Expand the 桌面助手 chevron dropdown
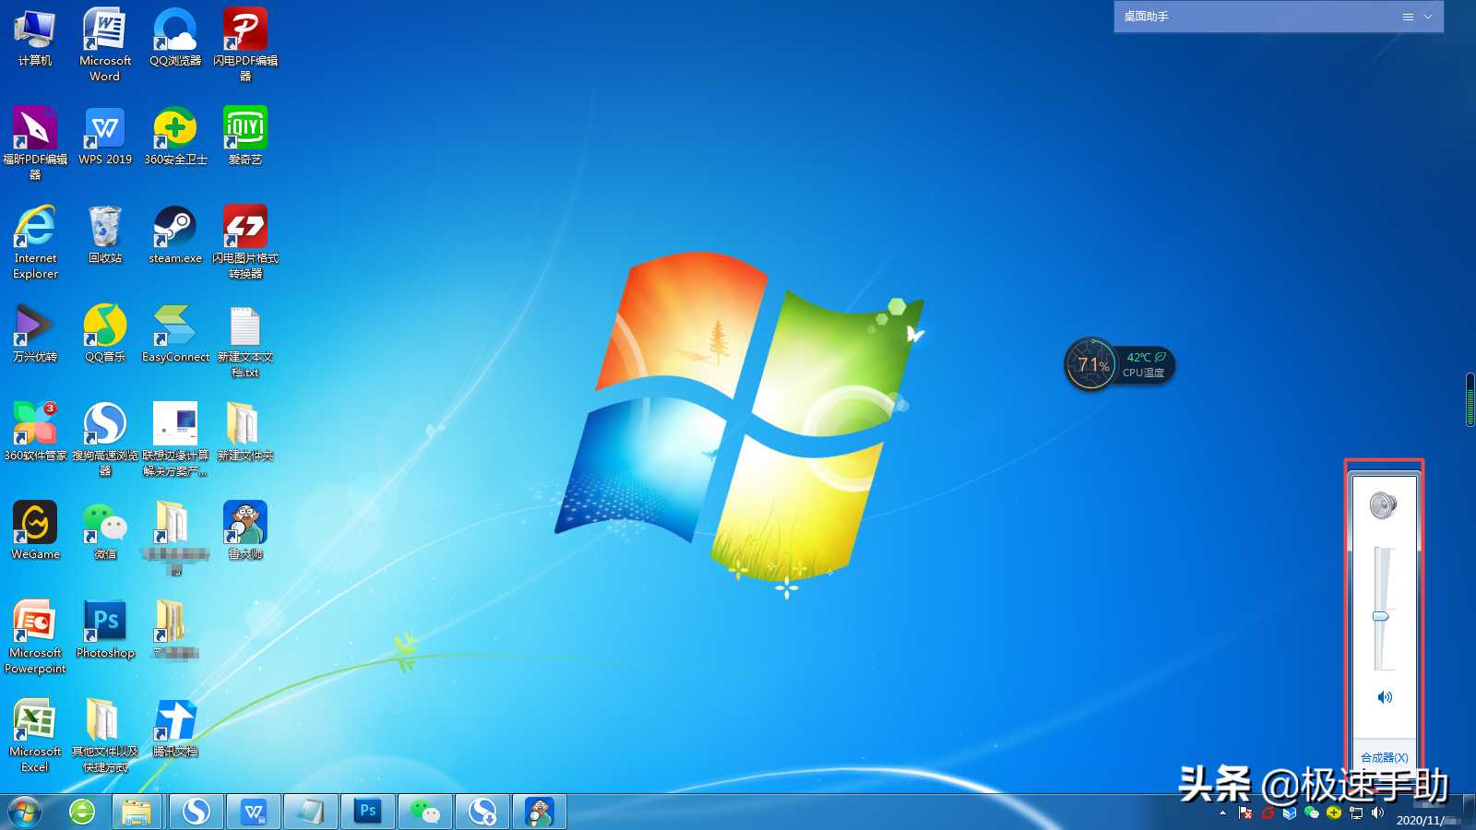This screenshot has width=1476, height=830. click(1428, 17)
